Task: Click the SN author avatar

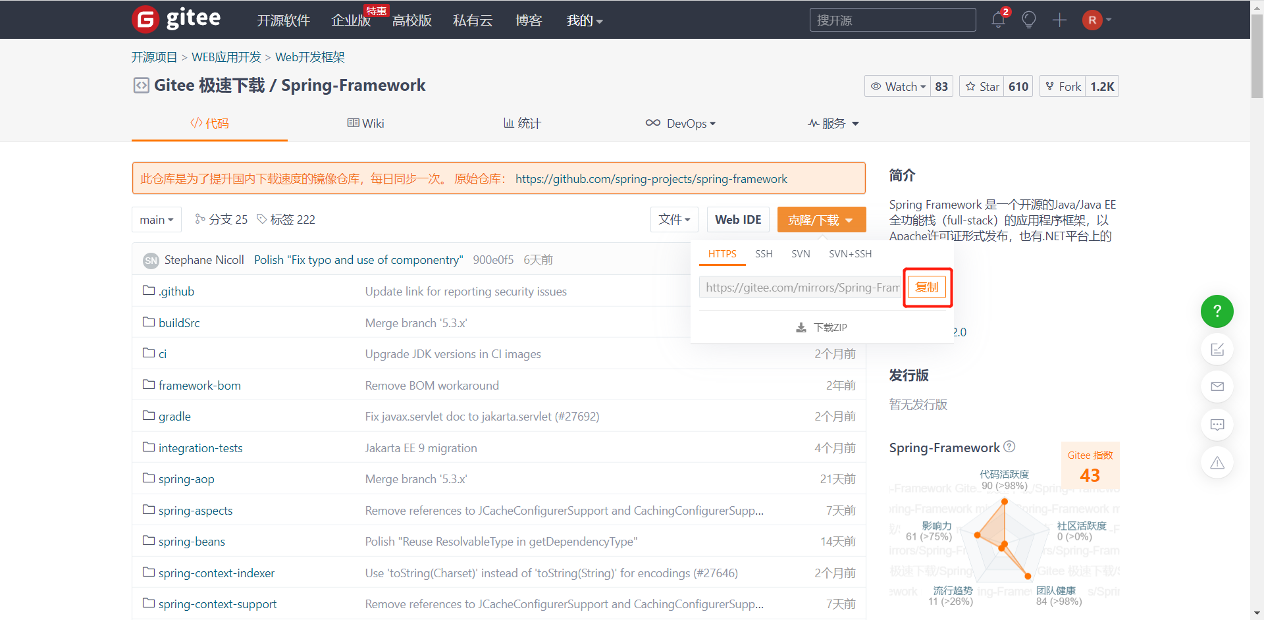Action: pos(151,261)
